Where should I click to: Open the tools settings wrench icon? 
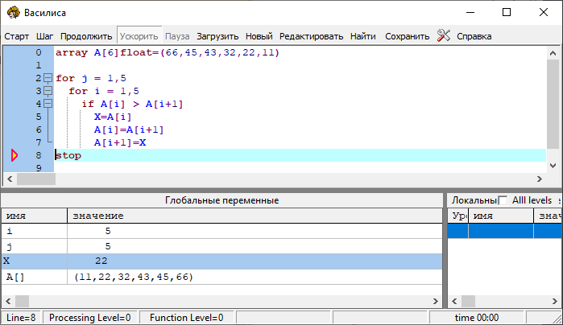coord(444,35)
